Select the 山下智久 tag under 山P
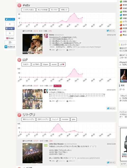Image resolution: width=127 pixels, height=168 pixels. tap(36, 64)
